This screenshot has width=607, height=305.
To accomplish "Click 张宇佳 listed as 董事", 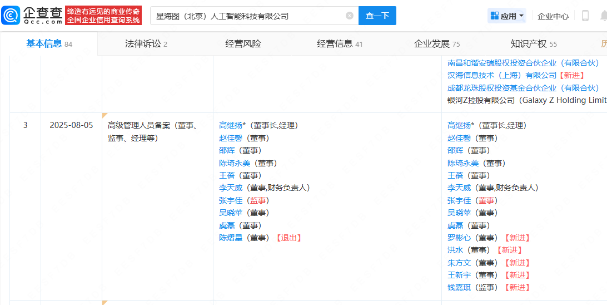I will click(x=459, y=200).
